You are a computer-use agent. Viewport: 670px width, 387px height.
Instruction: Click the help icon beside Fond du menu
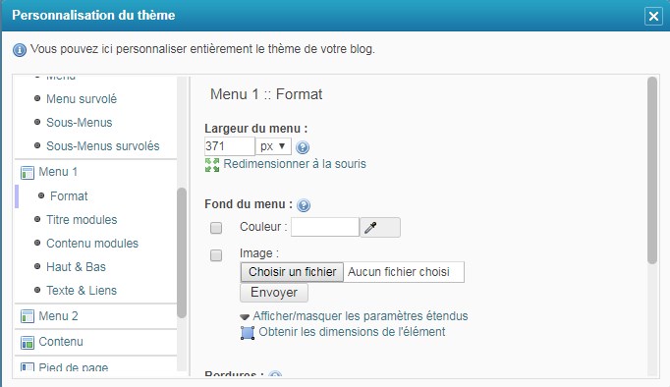click(x=304, y=205)
